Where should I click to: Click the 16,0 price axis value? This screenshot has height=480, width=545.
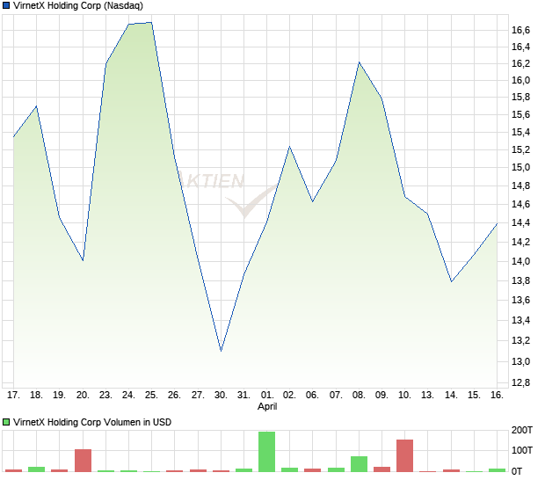(520, 80)
